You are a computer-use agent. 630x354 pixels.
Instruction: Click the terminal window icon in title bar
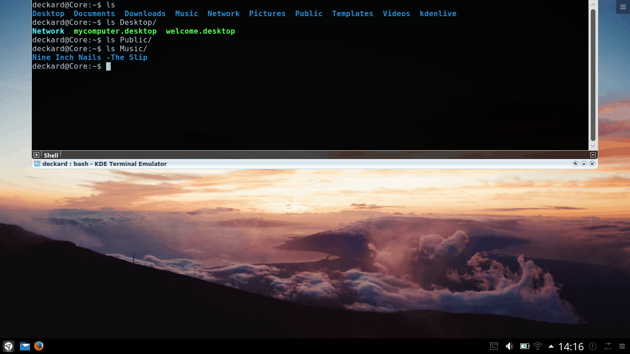(x=37, y=164)
